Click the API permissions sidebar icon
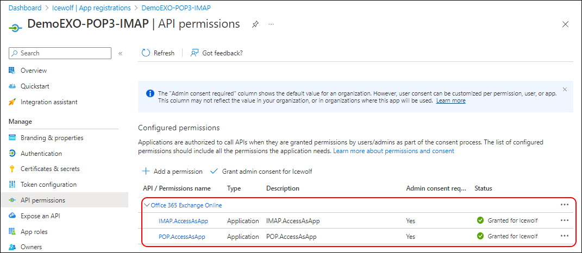Viewport: 582px width, 253px height. [12, 200]
